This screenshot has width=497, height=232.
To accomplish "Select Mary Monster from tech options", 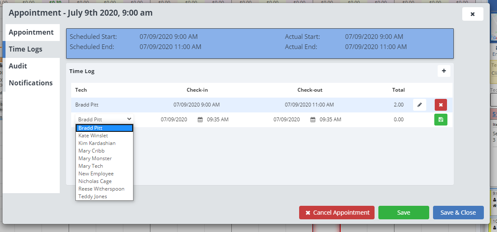I will (95, 158).
